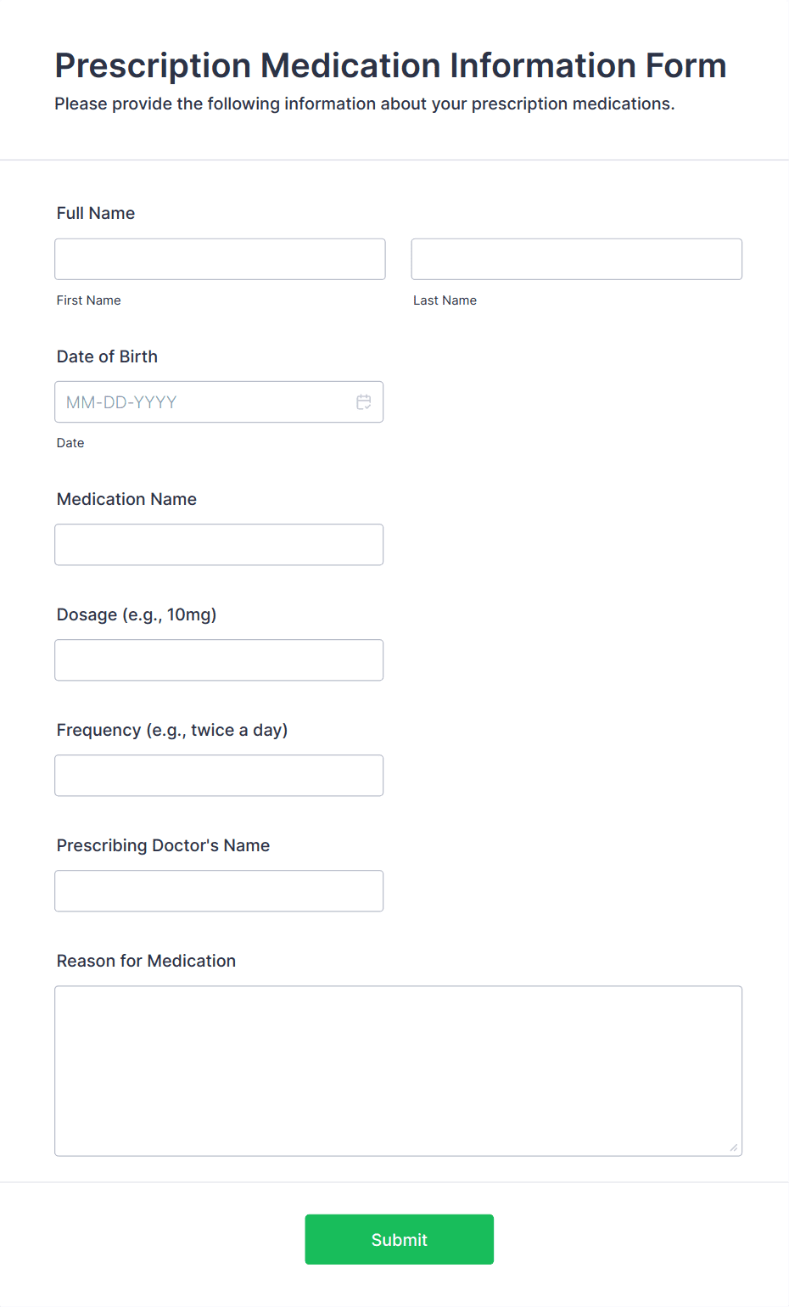
Task: Click the Date of Birth label
Action: click(107, 356)
